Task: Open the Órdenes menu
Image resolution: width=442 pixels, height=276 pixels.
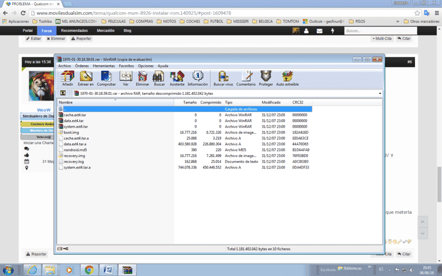Action: pos(82,66)
